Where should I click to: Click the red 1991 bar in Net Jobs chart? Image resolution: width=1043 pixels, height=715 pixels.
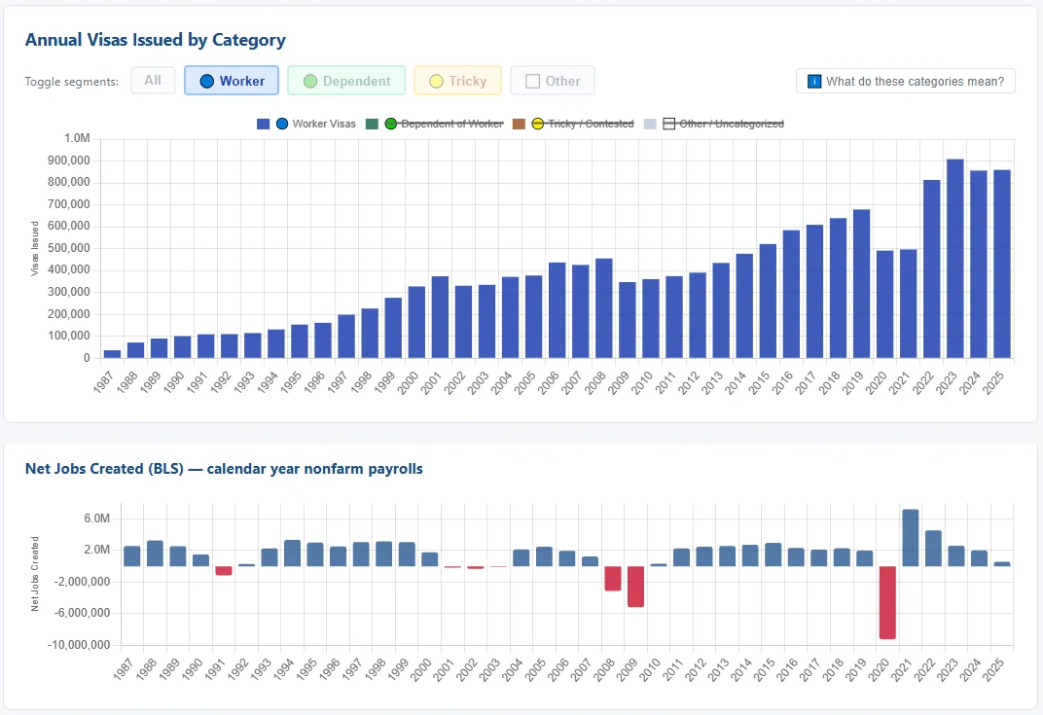click(x=224, y=571)
